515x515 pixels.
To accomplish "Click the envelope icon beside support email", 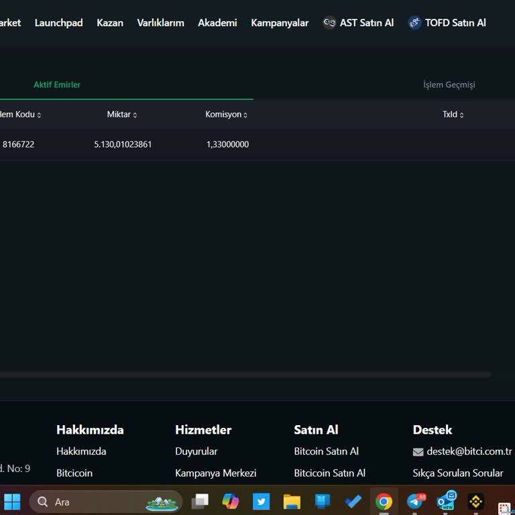I will pos(418,452).
